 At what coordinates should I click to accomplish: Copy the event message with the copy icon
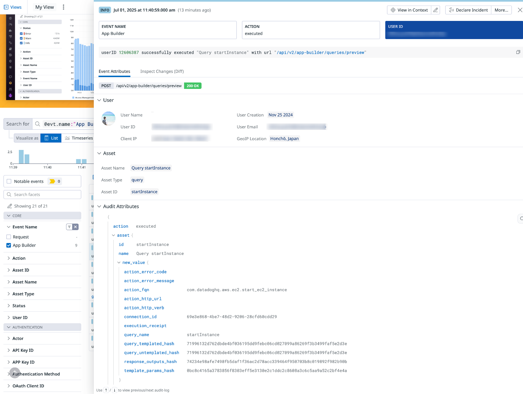518,52
